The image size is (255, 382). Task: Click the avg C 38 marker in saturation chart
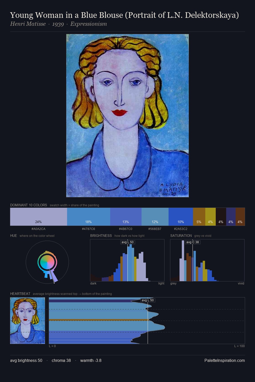point(193,242)
